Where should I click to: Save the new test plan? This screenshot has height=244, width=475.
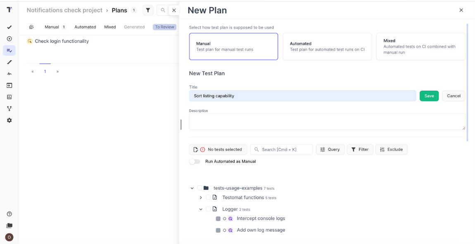click(429, 96)
